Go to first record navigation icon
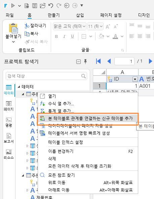 (x=98, y=61)
